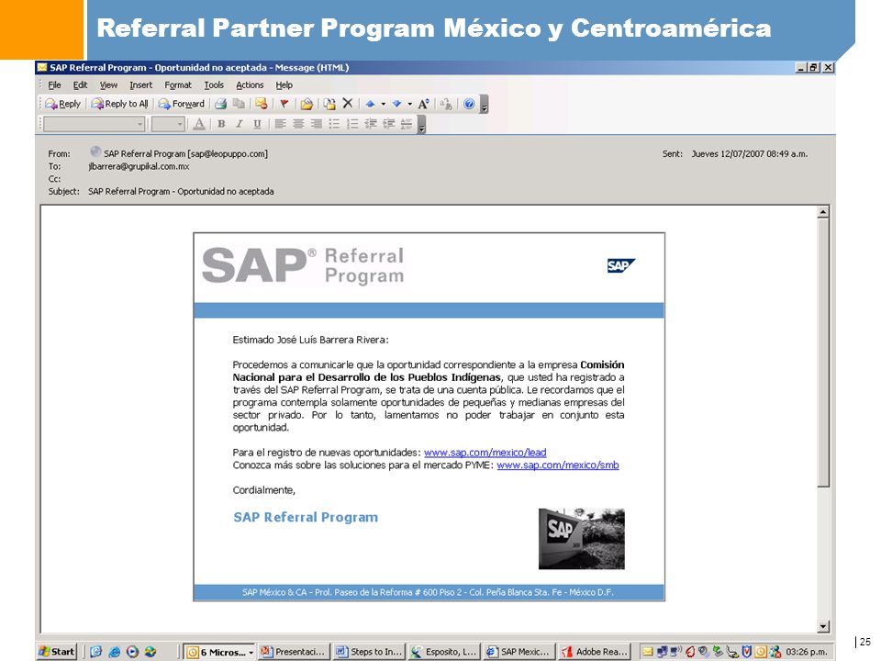Toggle underline formatting
The height and width of the screenshot is (661, 881).
pyautogui.click(x=257, y=124)
